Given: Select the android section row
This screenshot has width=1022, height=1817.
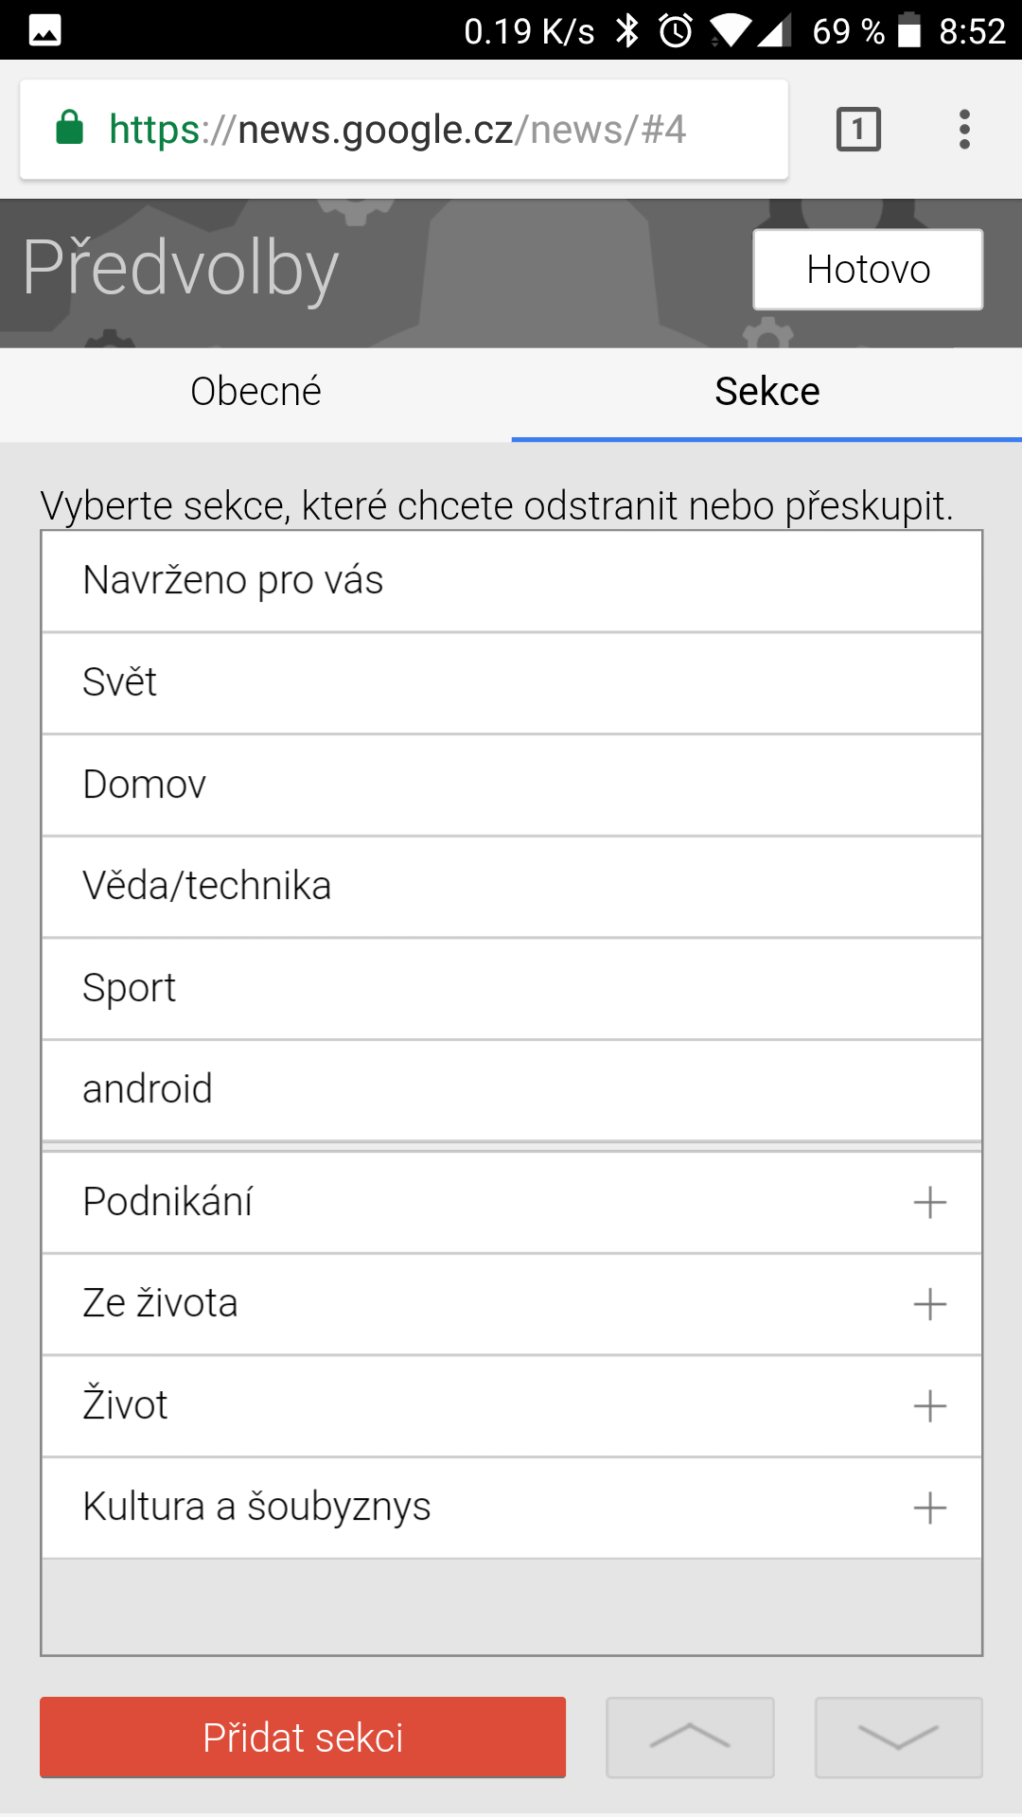Looking at the screenshot, I should coord(511,1090).
